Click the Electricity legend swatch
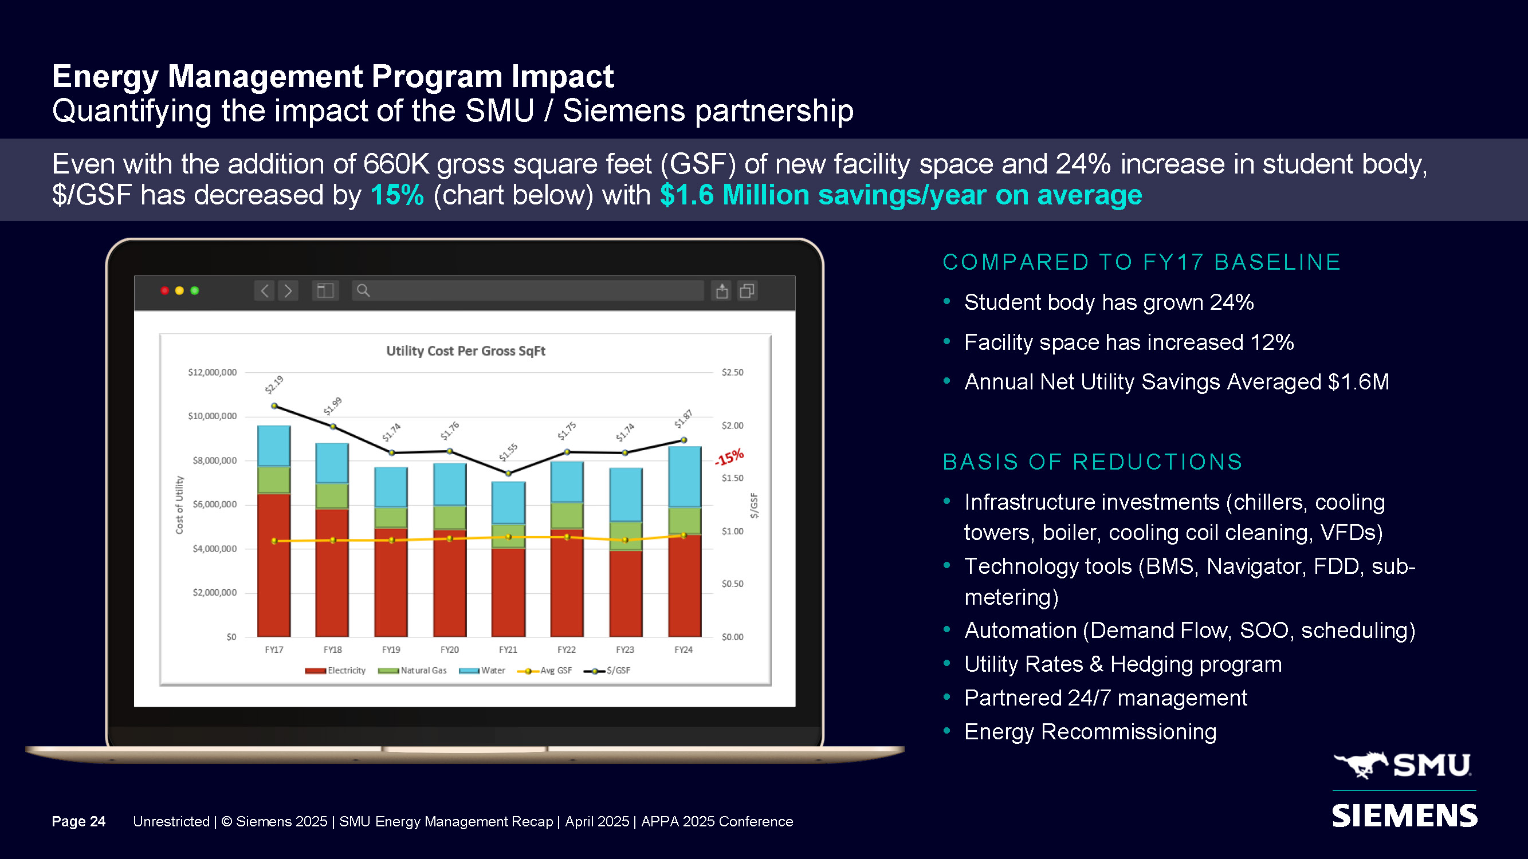This screenshot has height=859, width=1528. point(315,671)
